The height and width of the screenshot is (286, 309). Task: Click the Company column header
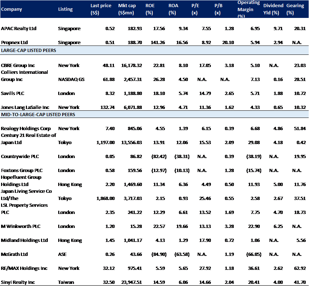click(11, 9)
